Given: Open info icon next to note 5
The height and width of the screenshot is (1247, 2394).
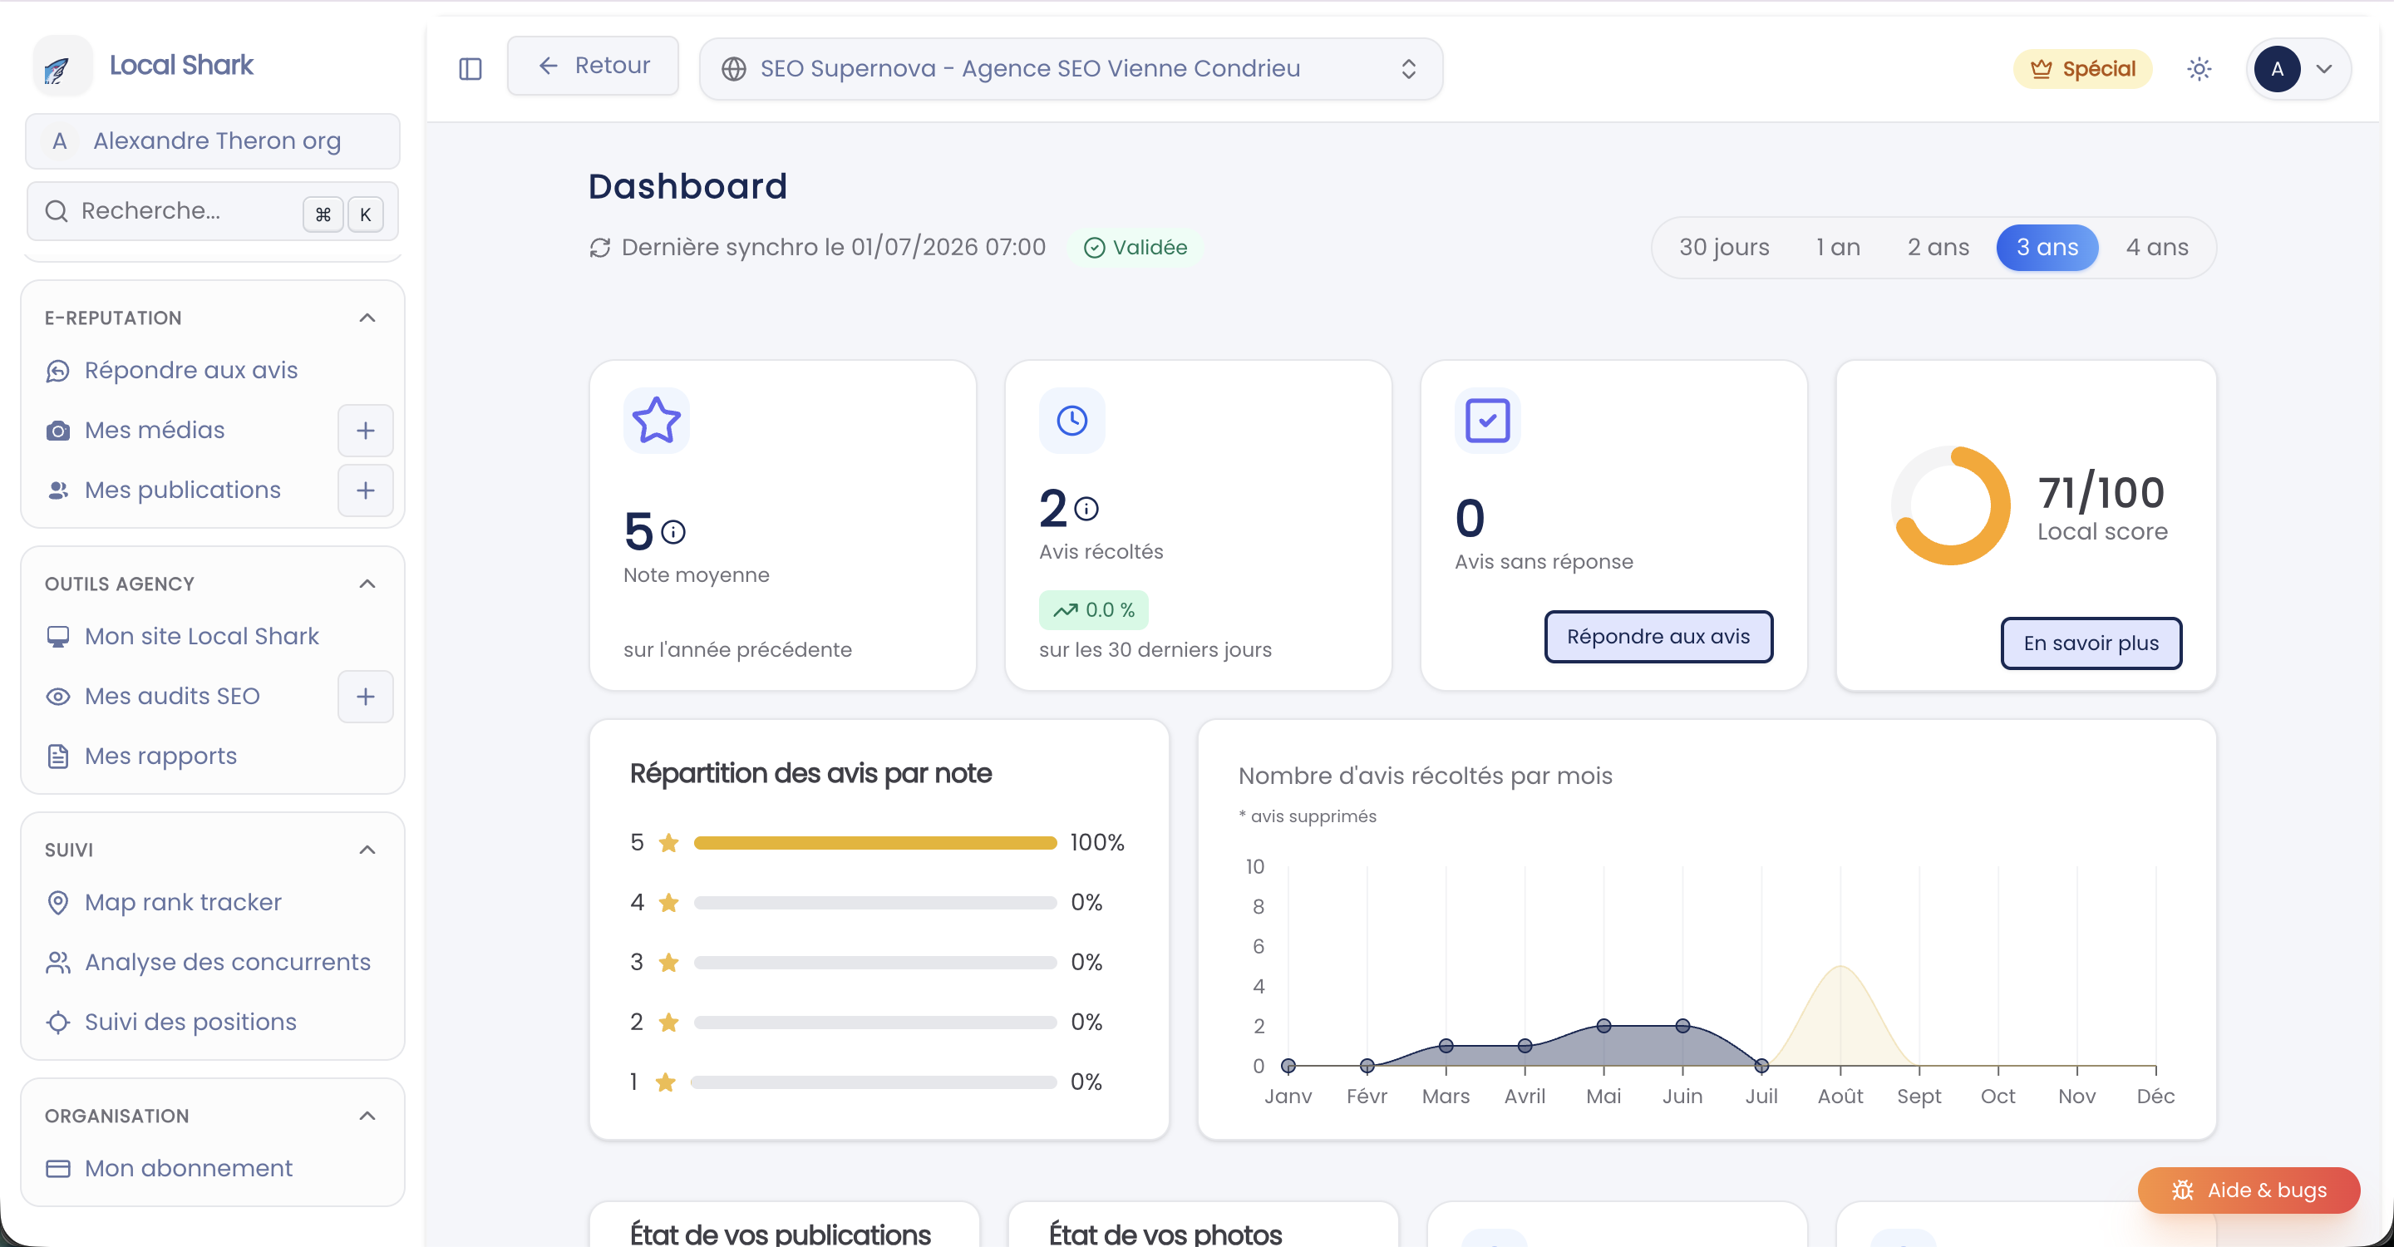Looking at the screenshot, I should point(672,532).
